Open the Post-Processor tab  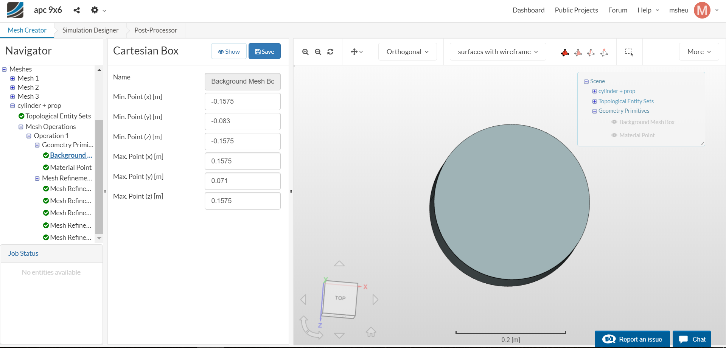(x=155, y=30)
